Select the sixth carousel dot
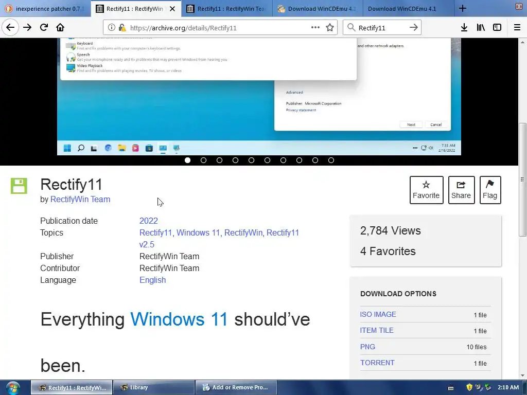The width and height of the screenshot is (527, 395). tap(267, 160)
